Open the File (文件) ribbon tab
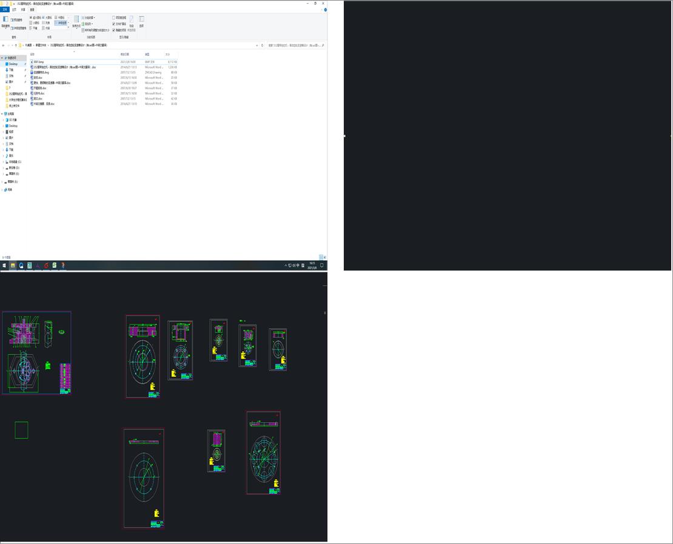673x544 pixels. pos(5,10)
